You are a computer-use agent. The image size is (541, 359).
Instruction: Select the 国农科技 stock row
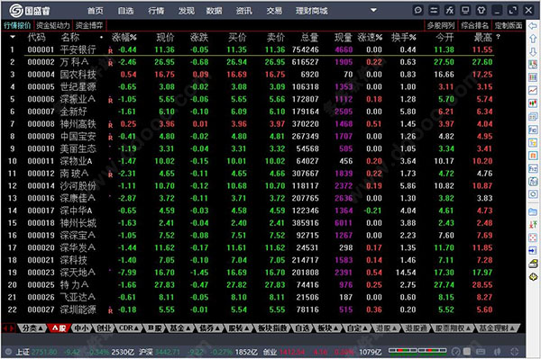click(x=247, y=75)
